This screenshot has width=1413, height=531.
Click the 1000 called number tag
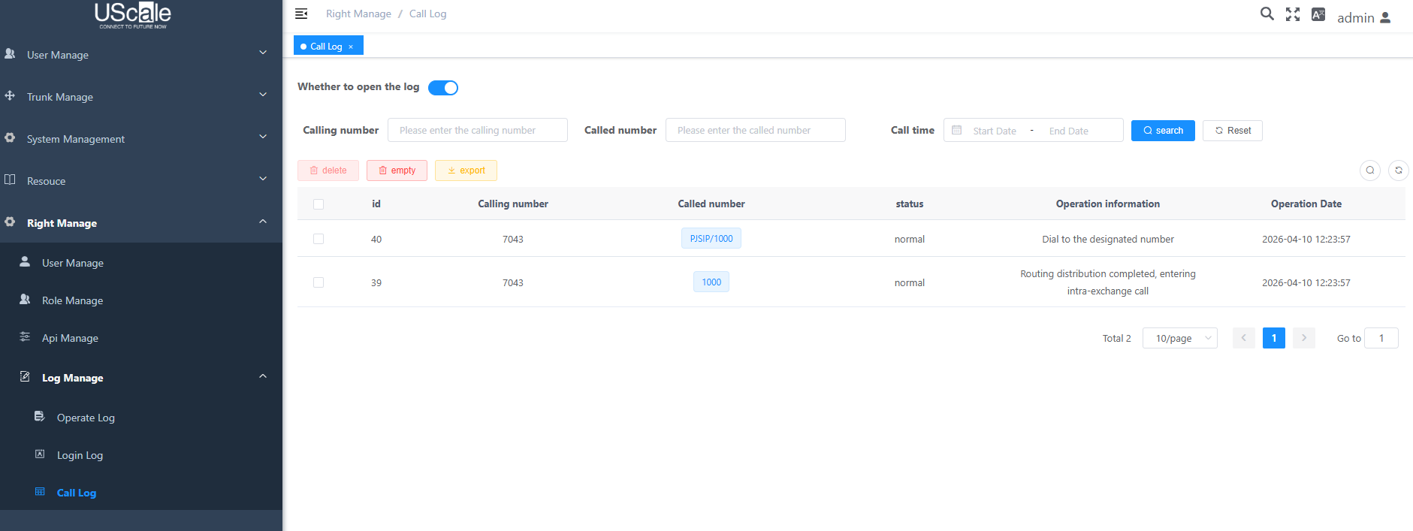pos(711,282)
